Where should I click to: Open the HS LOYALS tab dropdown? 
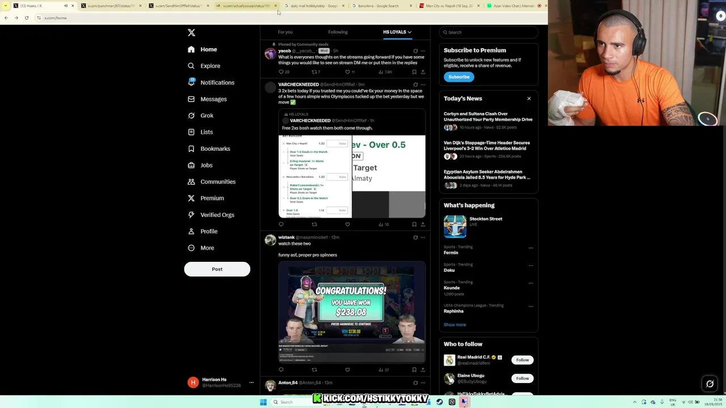397,32
